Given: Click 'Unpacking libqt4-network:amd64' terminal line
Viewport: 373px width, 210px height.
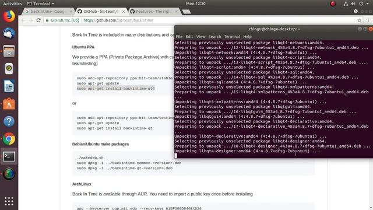Looking at the screenshot, I should [245, 52].
